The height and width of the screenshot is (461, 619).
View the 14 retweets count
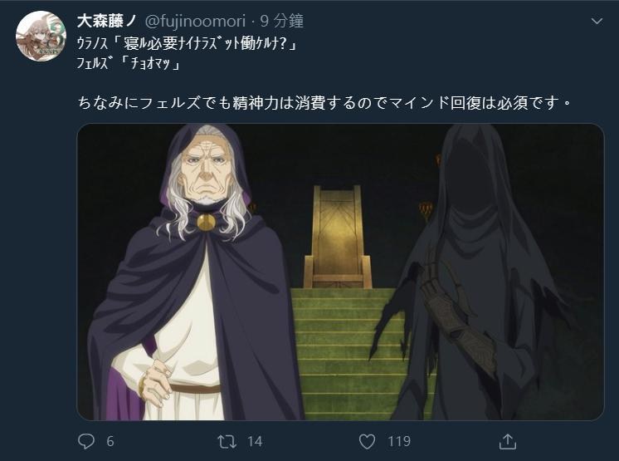pyautogui.click(x=255, y=441)
